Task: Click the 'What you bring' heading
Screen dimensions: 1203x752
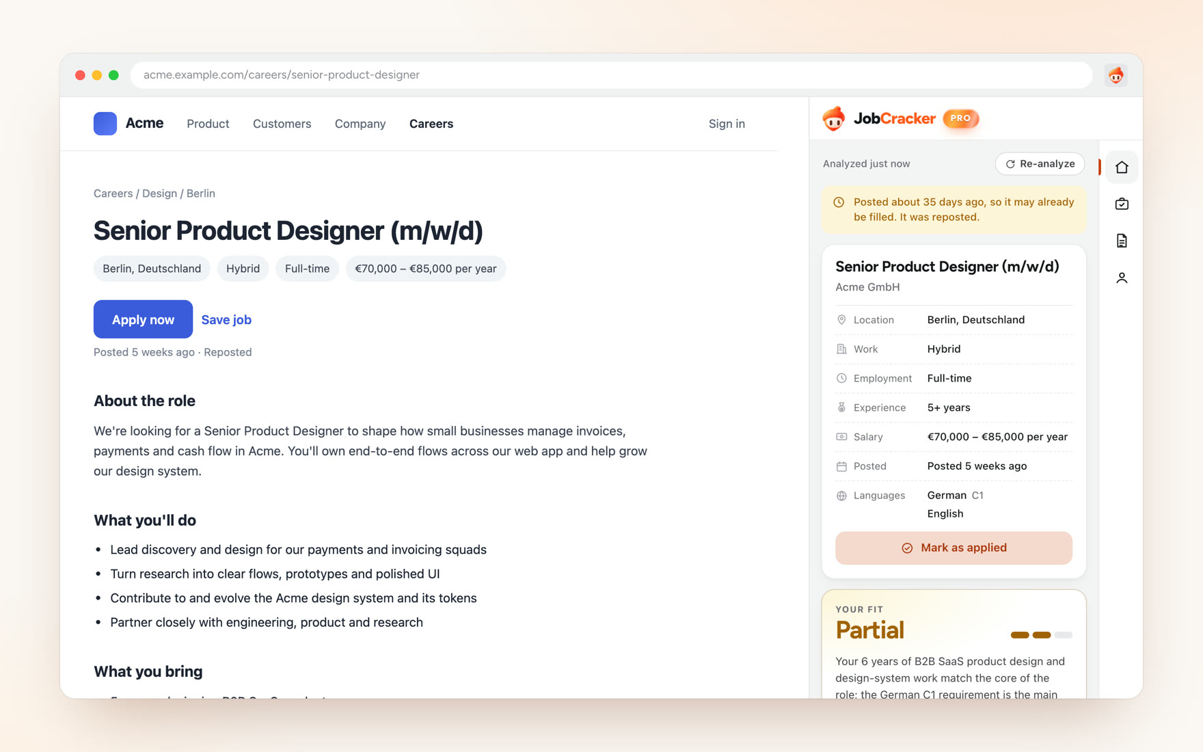Action: tap(148, 672)
